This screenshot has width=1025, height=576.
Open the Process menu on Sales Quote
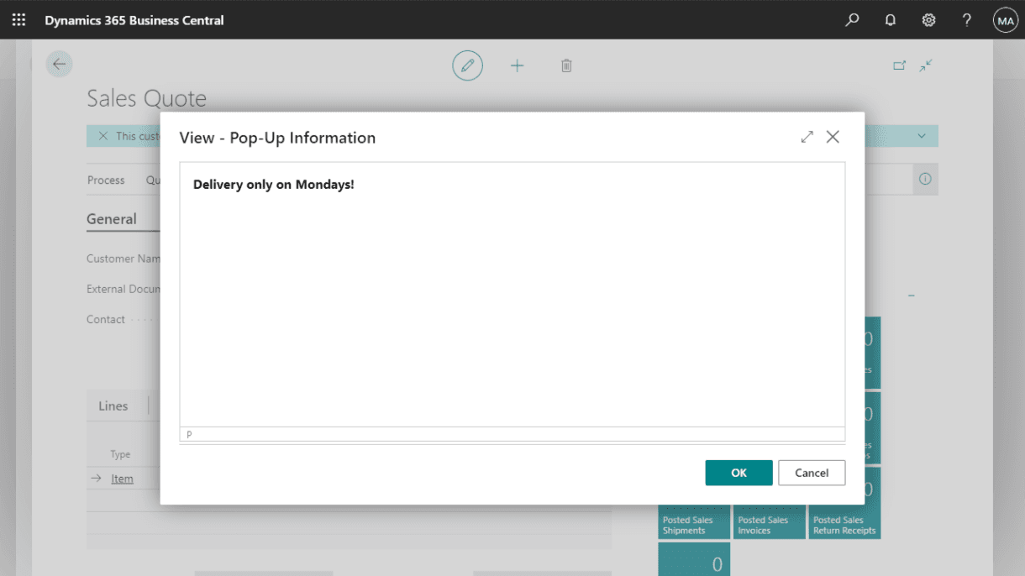coord(106,180)
